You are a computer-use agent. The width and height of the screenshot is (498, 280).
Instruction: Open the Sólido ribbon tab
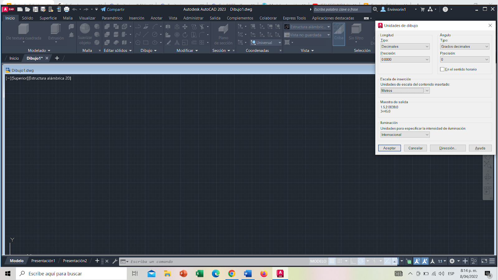pyautogui.click(x=27, y=18)
